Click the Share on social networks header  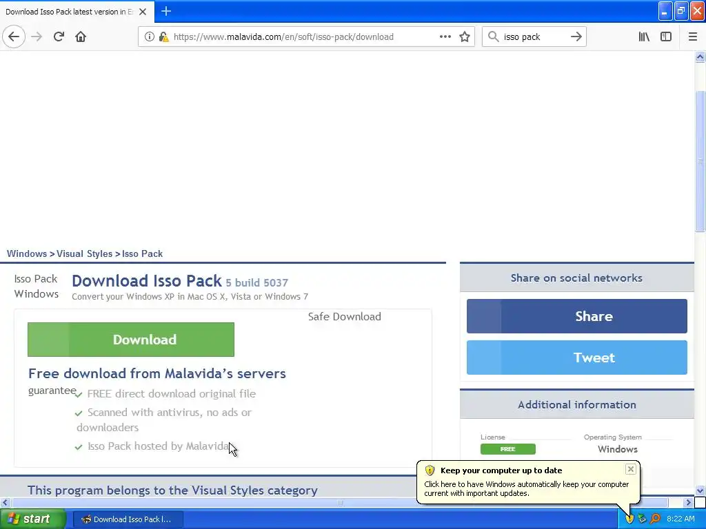pos(577,278)
